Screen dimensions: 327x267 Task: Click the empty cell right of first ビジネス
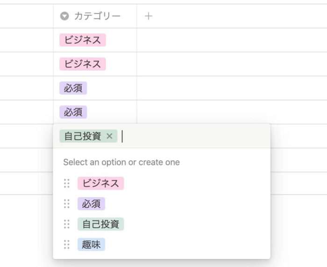tap(232, 40)
